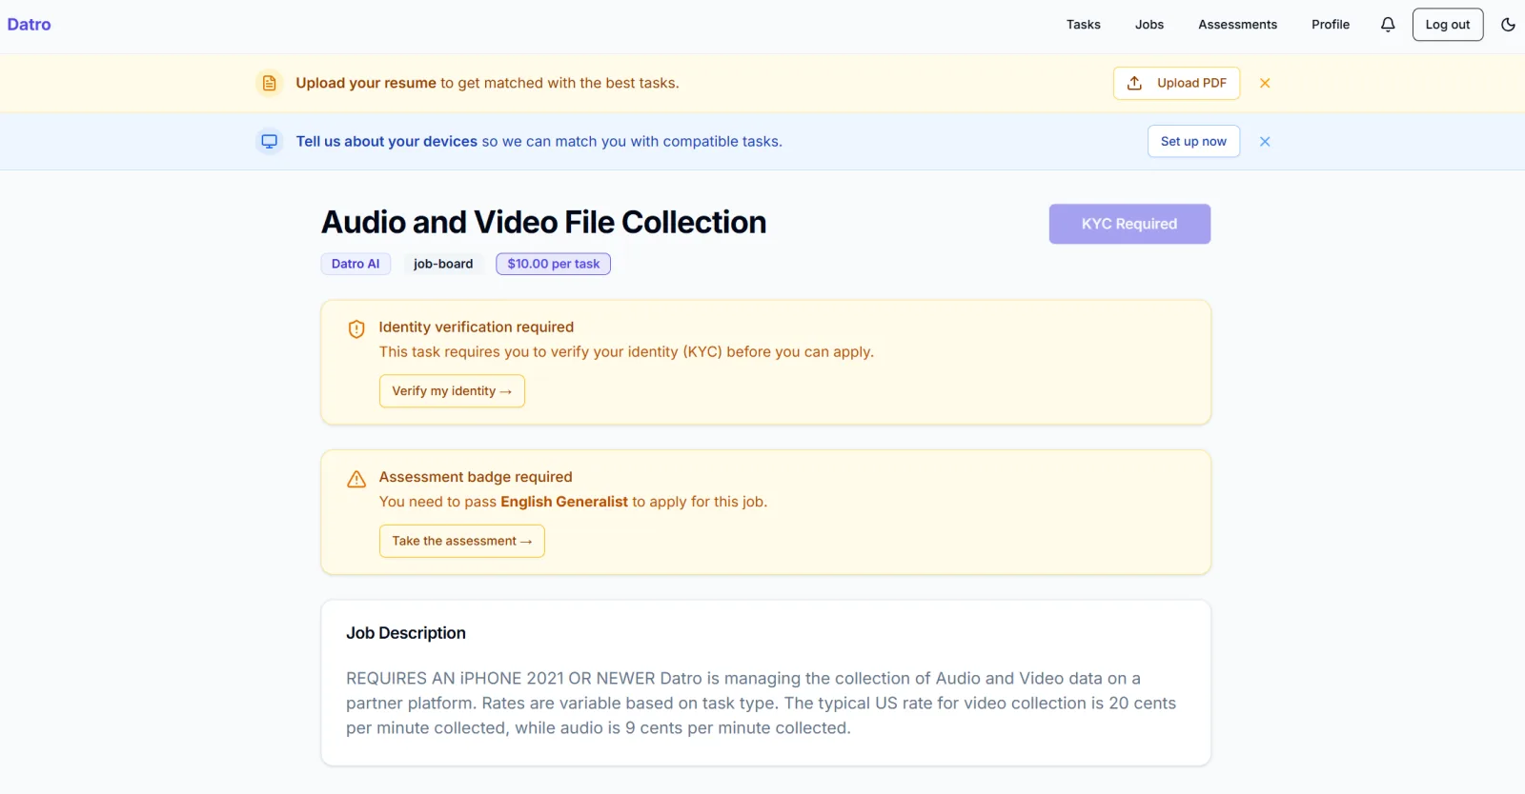Click the $10.00 per task badge
1525x794 pixels.
554,265
